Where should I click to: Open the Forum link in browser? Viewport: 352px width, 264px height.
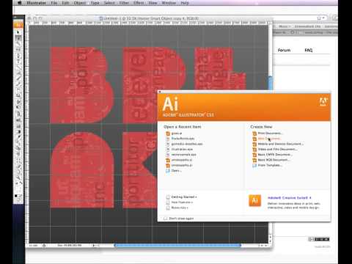(284, 50)
